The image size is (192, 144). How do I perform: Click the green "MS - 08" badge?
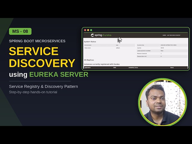pyautogui.click(x=20, y=31)
